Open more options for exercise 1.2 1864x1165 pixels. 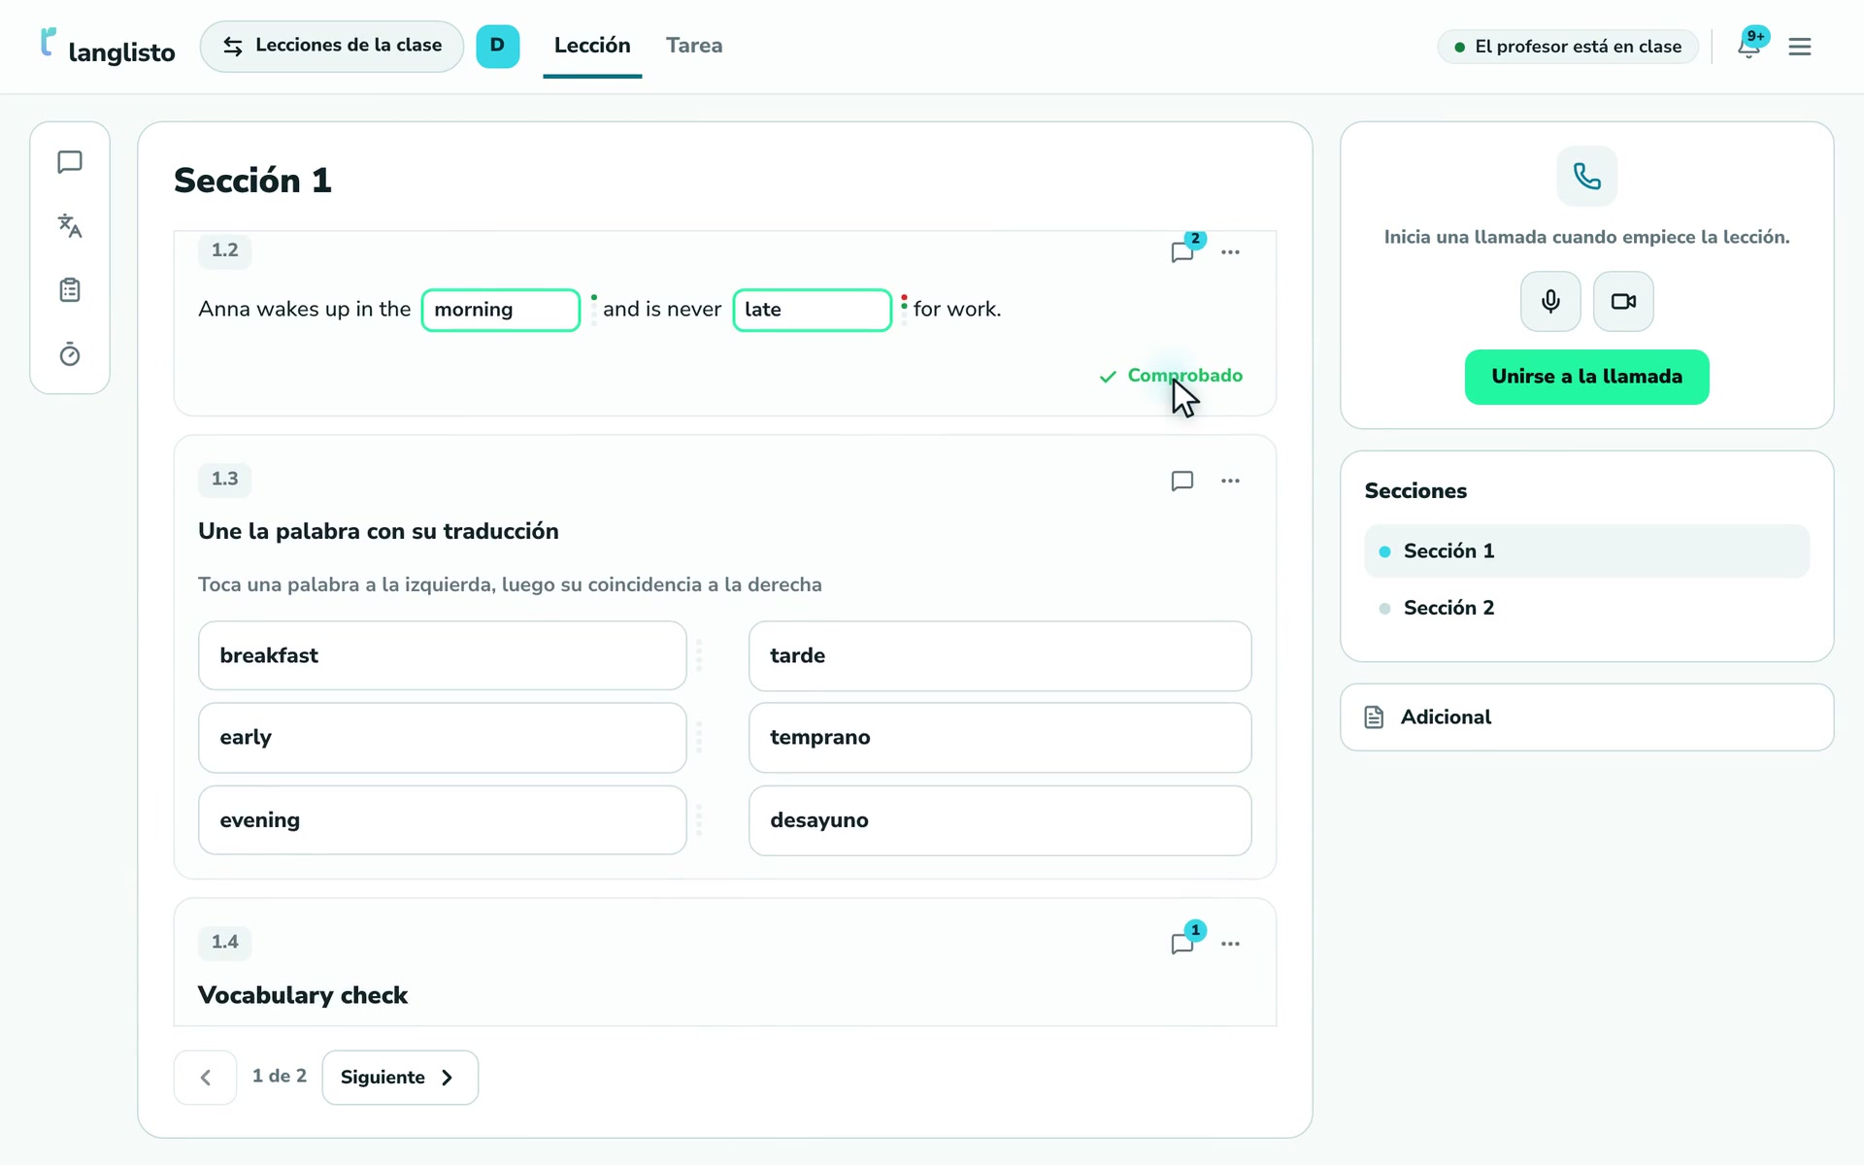pos(1231,252)
